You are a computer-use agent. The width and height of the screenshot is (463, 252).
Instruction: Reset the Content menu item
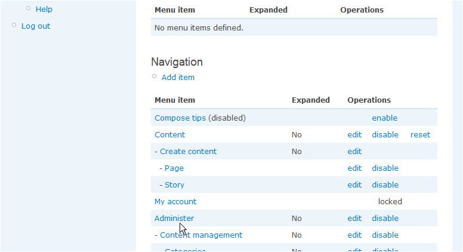click(x=420, y=134)
